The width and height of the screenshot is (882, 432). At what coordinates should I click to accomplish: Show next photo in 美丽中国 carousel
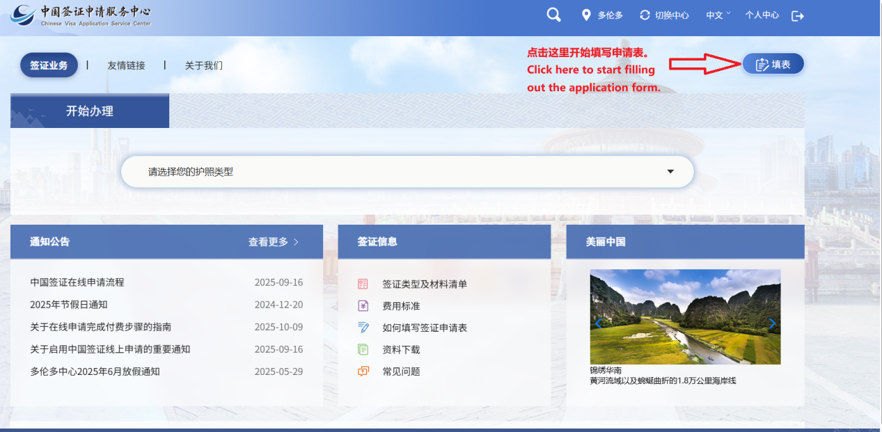(x=772, y=323)
